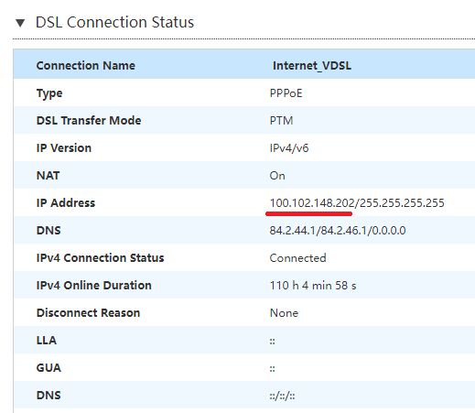This screenshot has width=475, height=413.
Task: Click the PPPoE type value
Action: point(286,93)
